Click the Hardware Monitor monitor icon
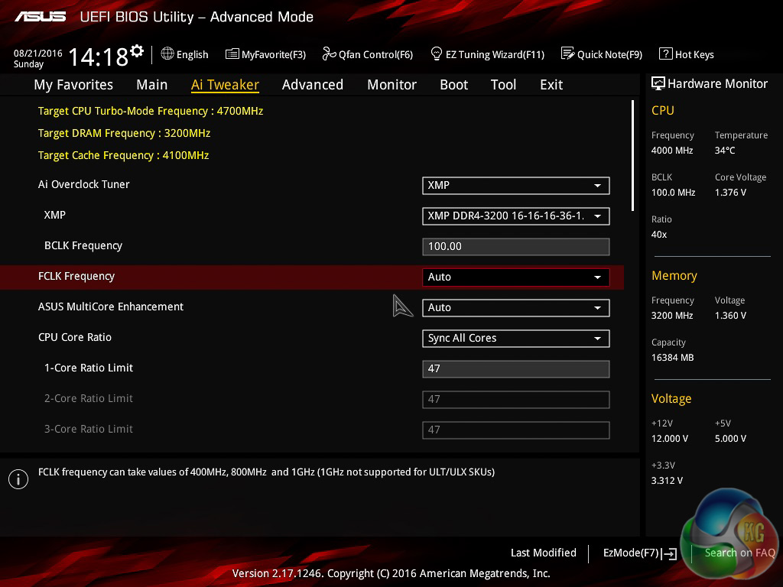The width and height of the screenshot is (783, 587). pos(658,83)
